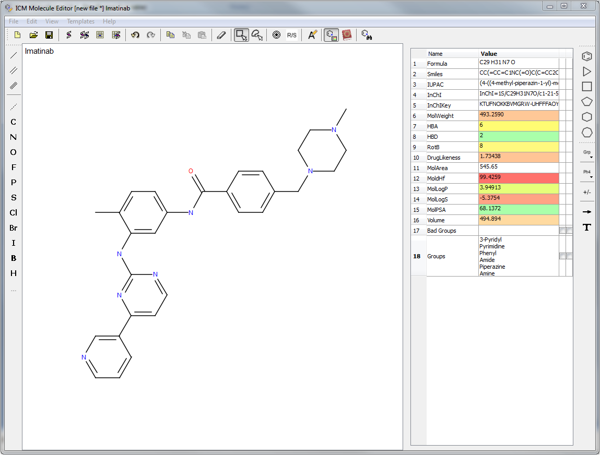Click the concentric circles target icon
This screenshot has width=600, height=455.
[x=276, y=35]
